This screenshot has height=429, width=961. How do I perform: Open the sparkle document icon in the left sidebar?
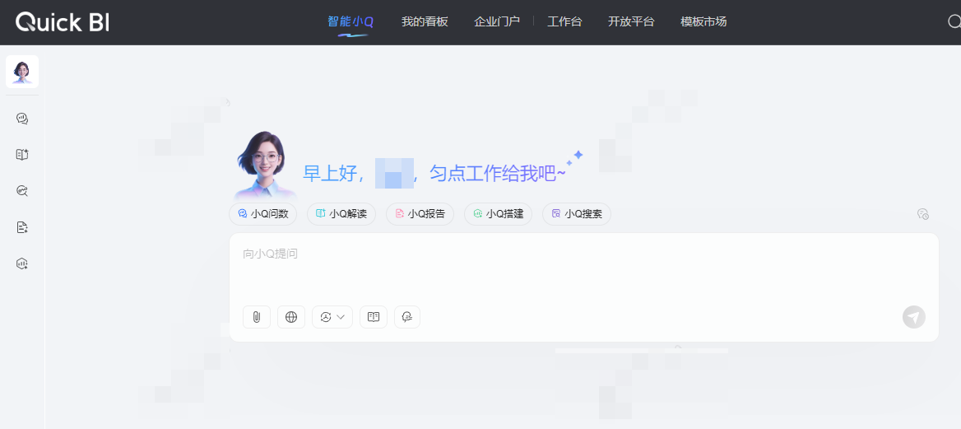pos(22,227)
